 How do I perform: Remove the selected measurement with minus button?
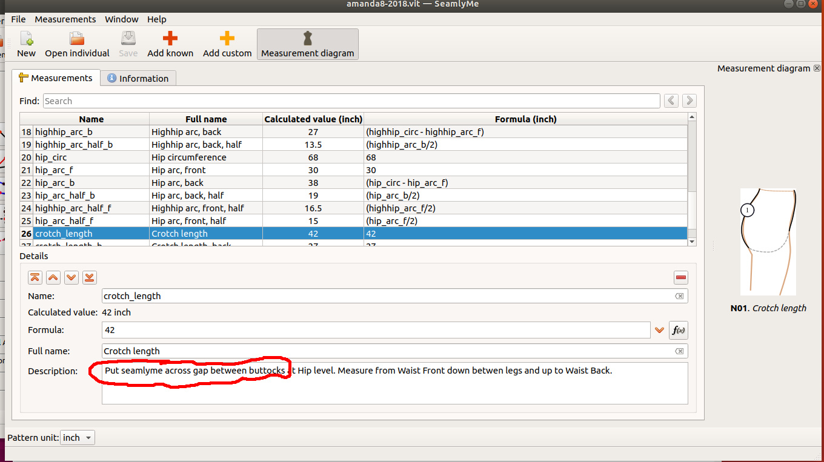click(680, 278)
